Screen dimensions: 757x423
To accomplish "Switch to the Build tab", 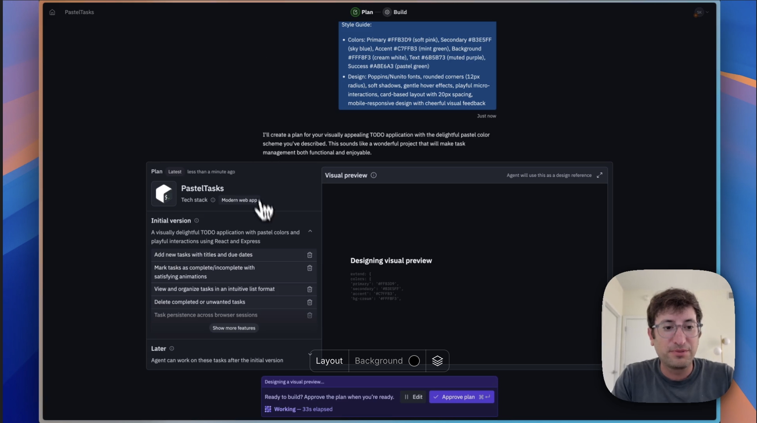I will pyautogui.click(x=395, y=12).
